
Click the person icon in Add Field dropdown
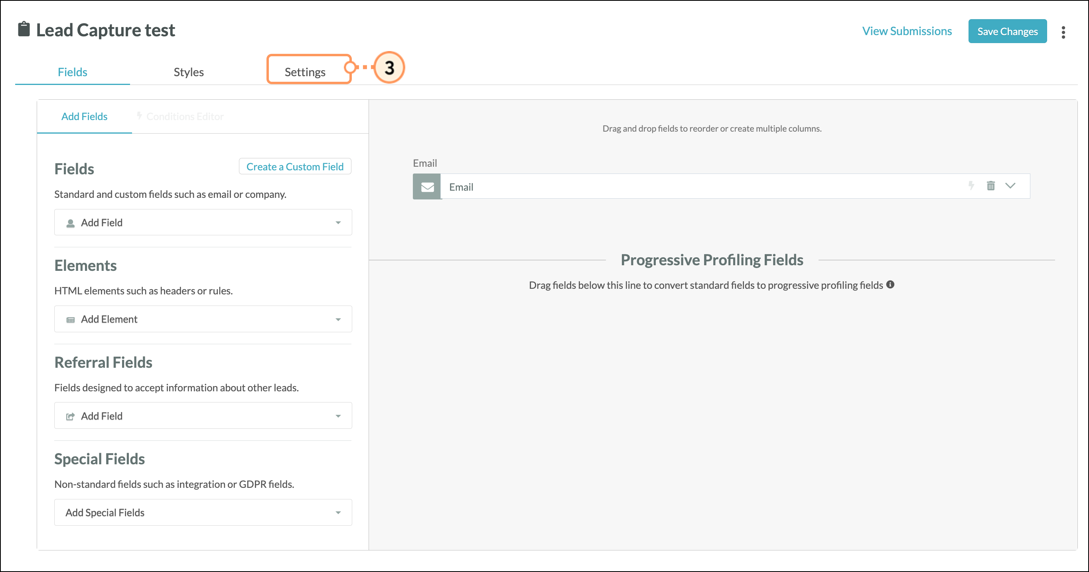coord(71,223)
